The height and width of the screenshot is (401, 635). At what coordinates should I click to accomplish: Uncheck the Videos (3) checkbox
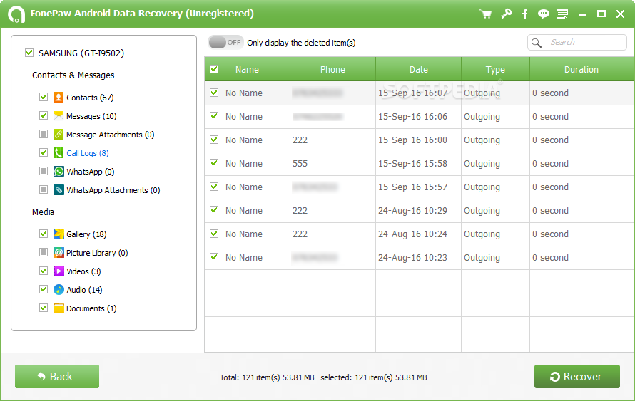point(44,271)
